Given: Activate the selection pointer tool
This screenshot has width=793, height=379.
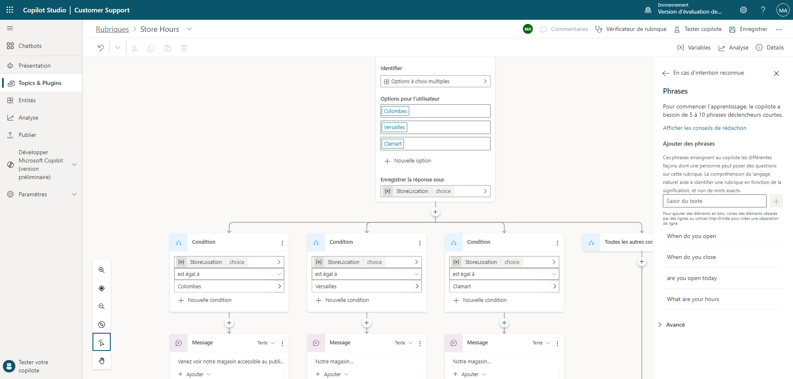Looking at the screenshot, I should click(102, 342).
